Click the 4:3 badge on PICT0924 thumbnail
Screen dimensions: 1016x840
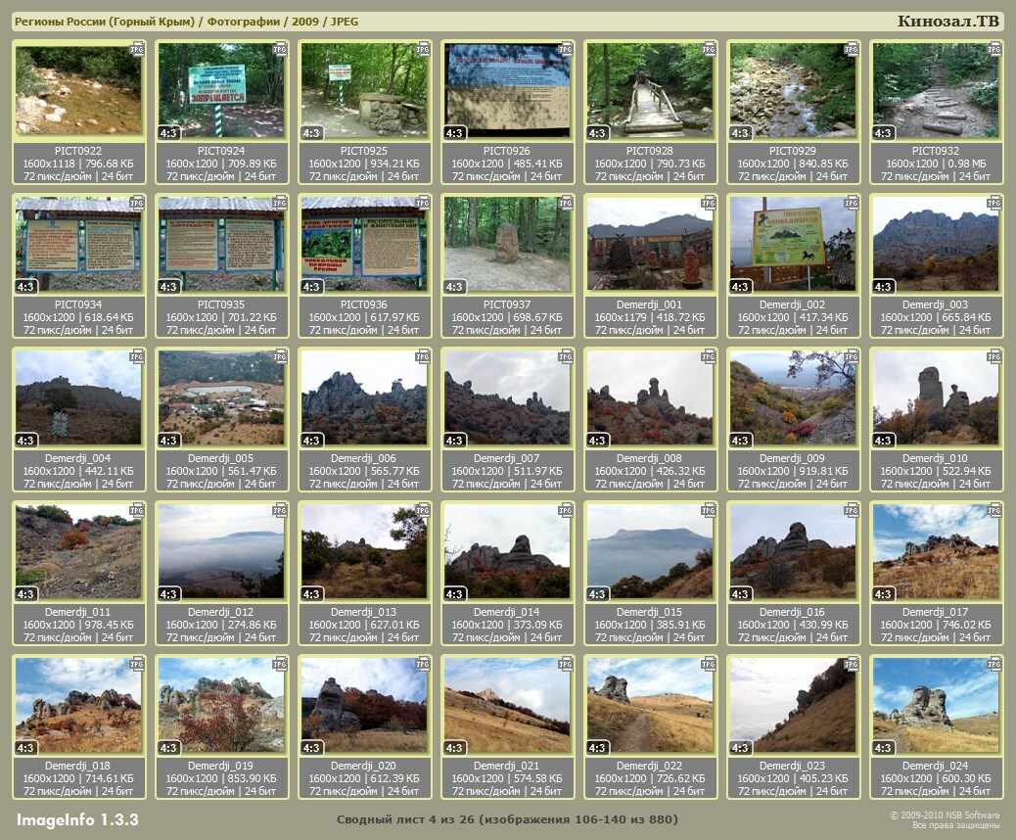coord(169,133)
